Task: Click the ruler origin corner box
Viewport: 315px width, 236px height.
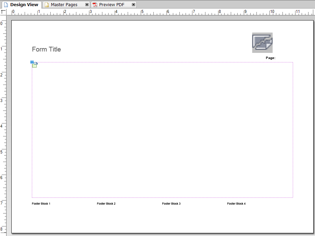Action: [x=3, y=12]
